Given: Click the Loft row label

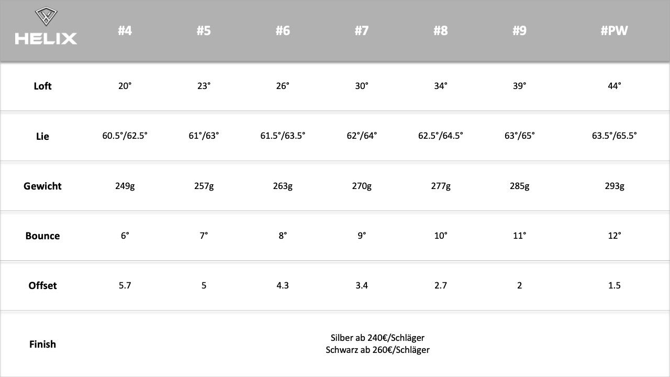Looking at the screenshot, I should [42, 86].
